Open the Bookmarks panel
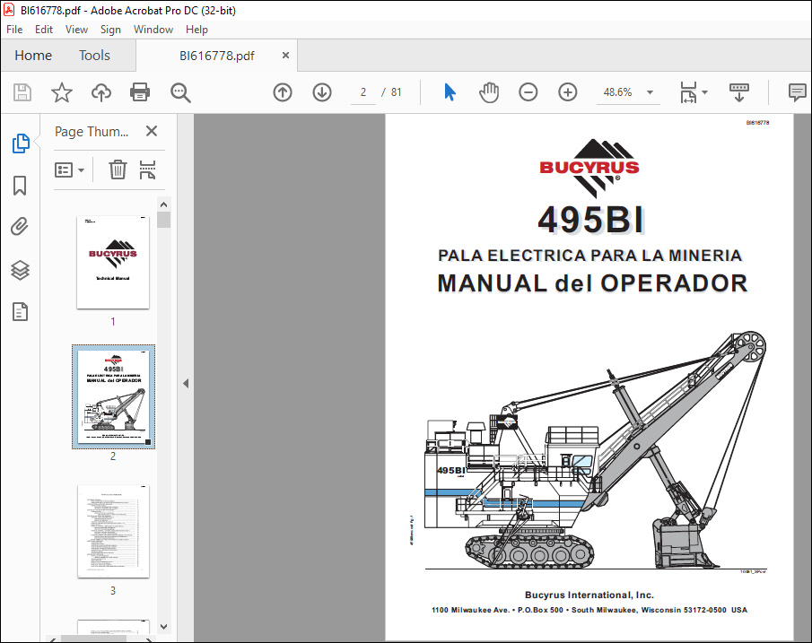Screen dimensions: 812x643 (20, 186)
